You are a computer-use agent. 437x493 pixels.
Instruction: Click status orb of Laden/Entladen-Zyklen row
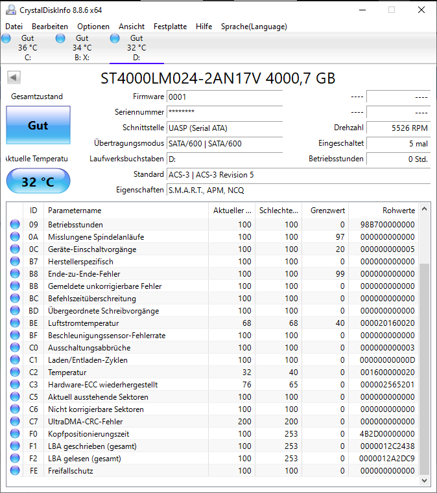point(15,360)
